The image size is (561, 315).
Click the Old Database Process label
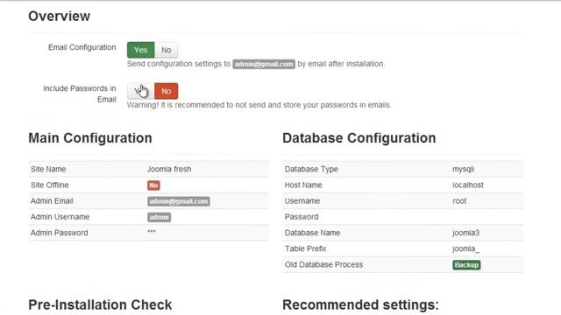pyautogui.click(x=323, y=264)
